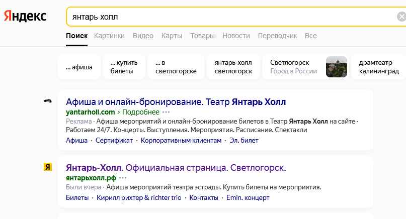Choose the 'драмтеатр калининград' suggestion chip

[x=379, y=67]
